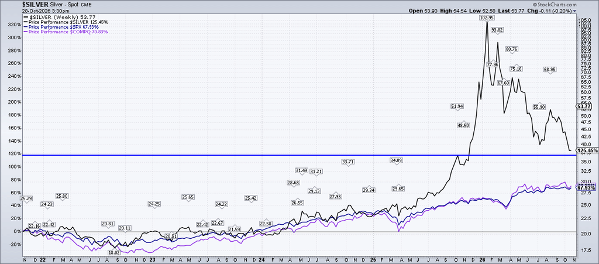Click the 33.71 price label
The height and width of the screenshot is (264, 599).
pyautogui.click(x=348, y=162)
